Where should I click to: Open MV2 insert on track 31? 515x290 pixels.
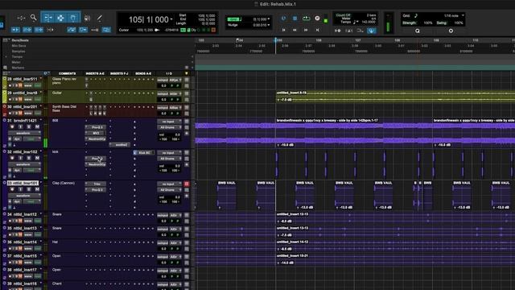tap(96, 133)
